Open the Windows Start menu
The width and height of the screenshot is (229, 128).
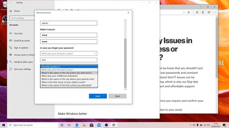[4, 125]
